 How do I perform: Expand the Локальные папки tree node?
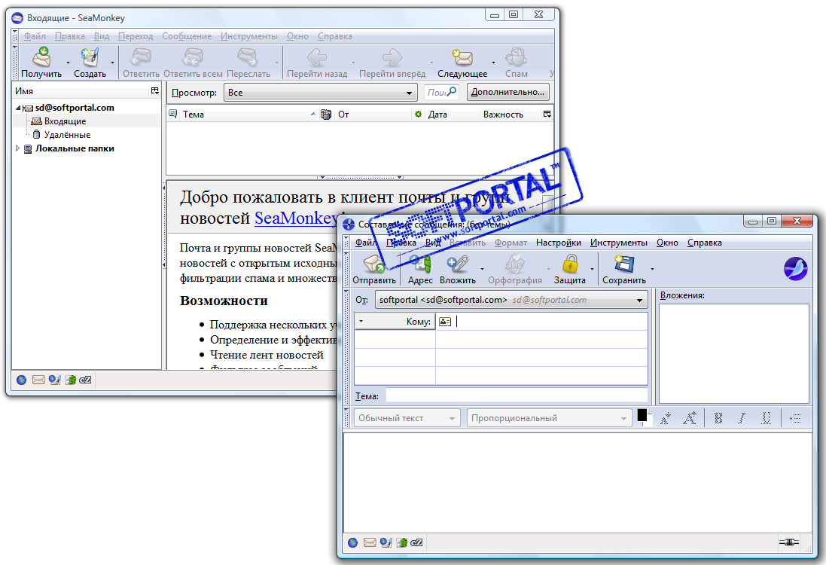(17, 148)
